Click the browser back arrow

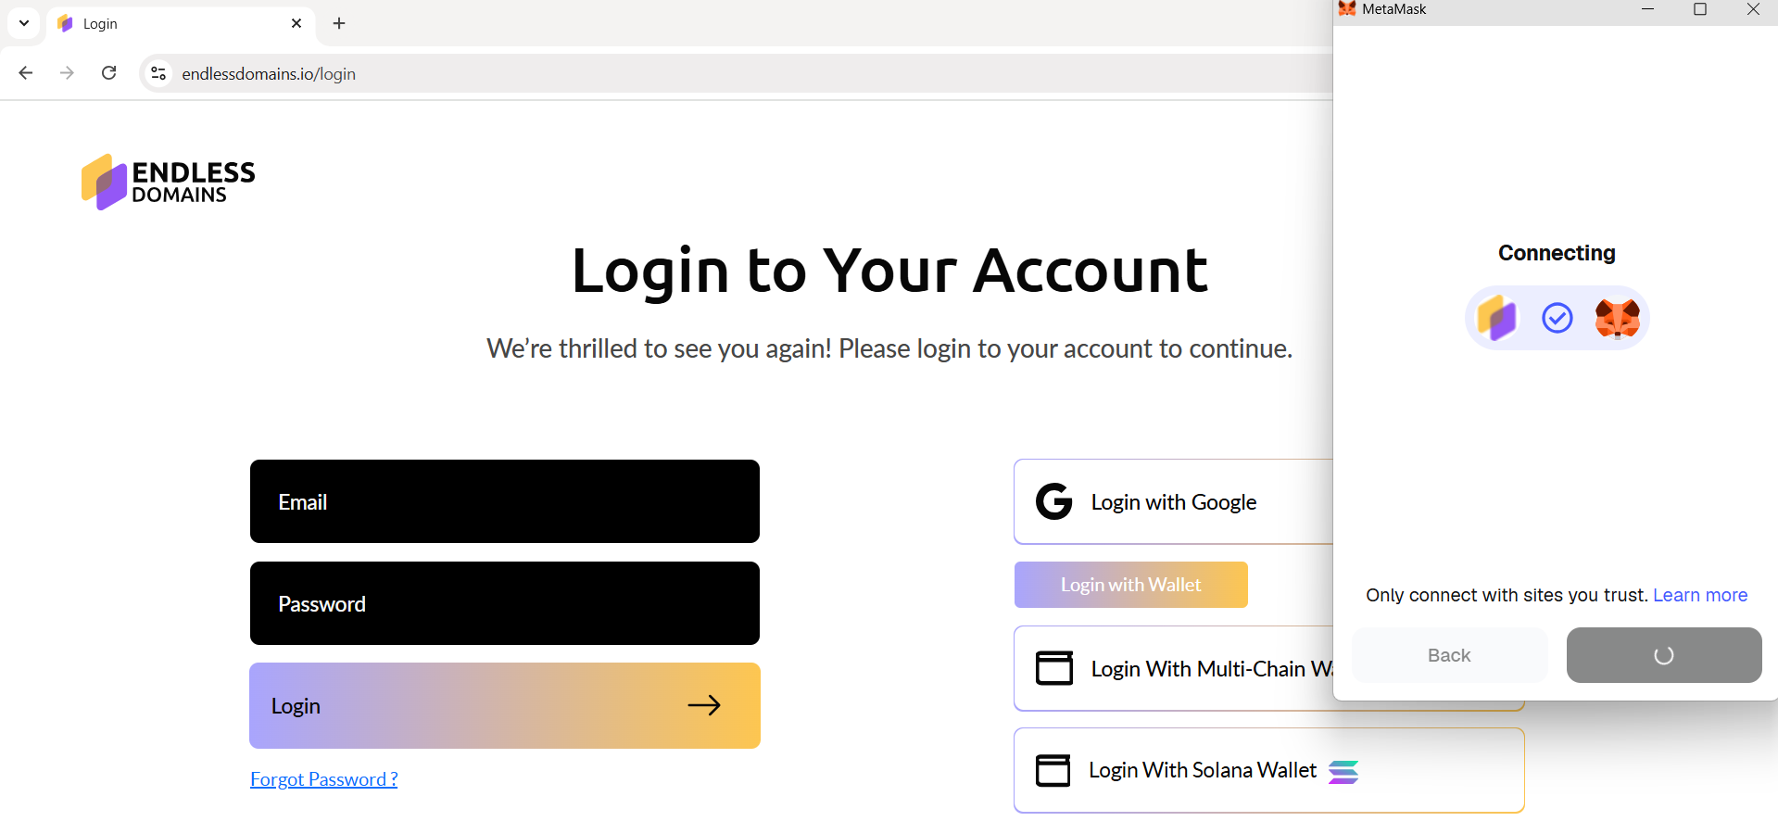(x=26, y=73)
